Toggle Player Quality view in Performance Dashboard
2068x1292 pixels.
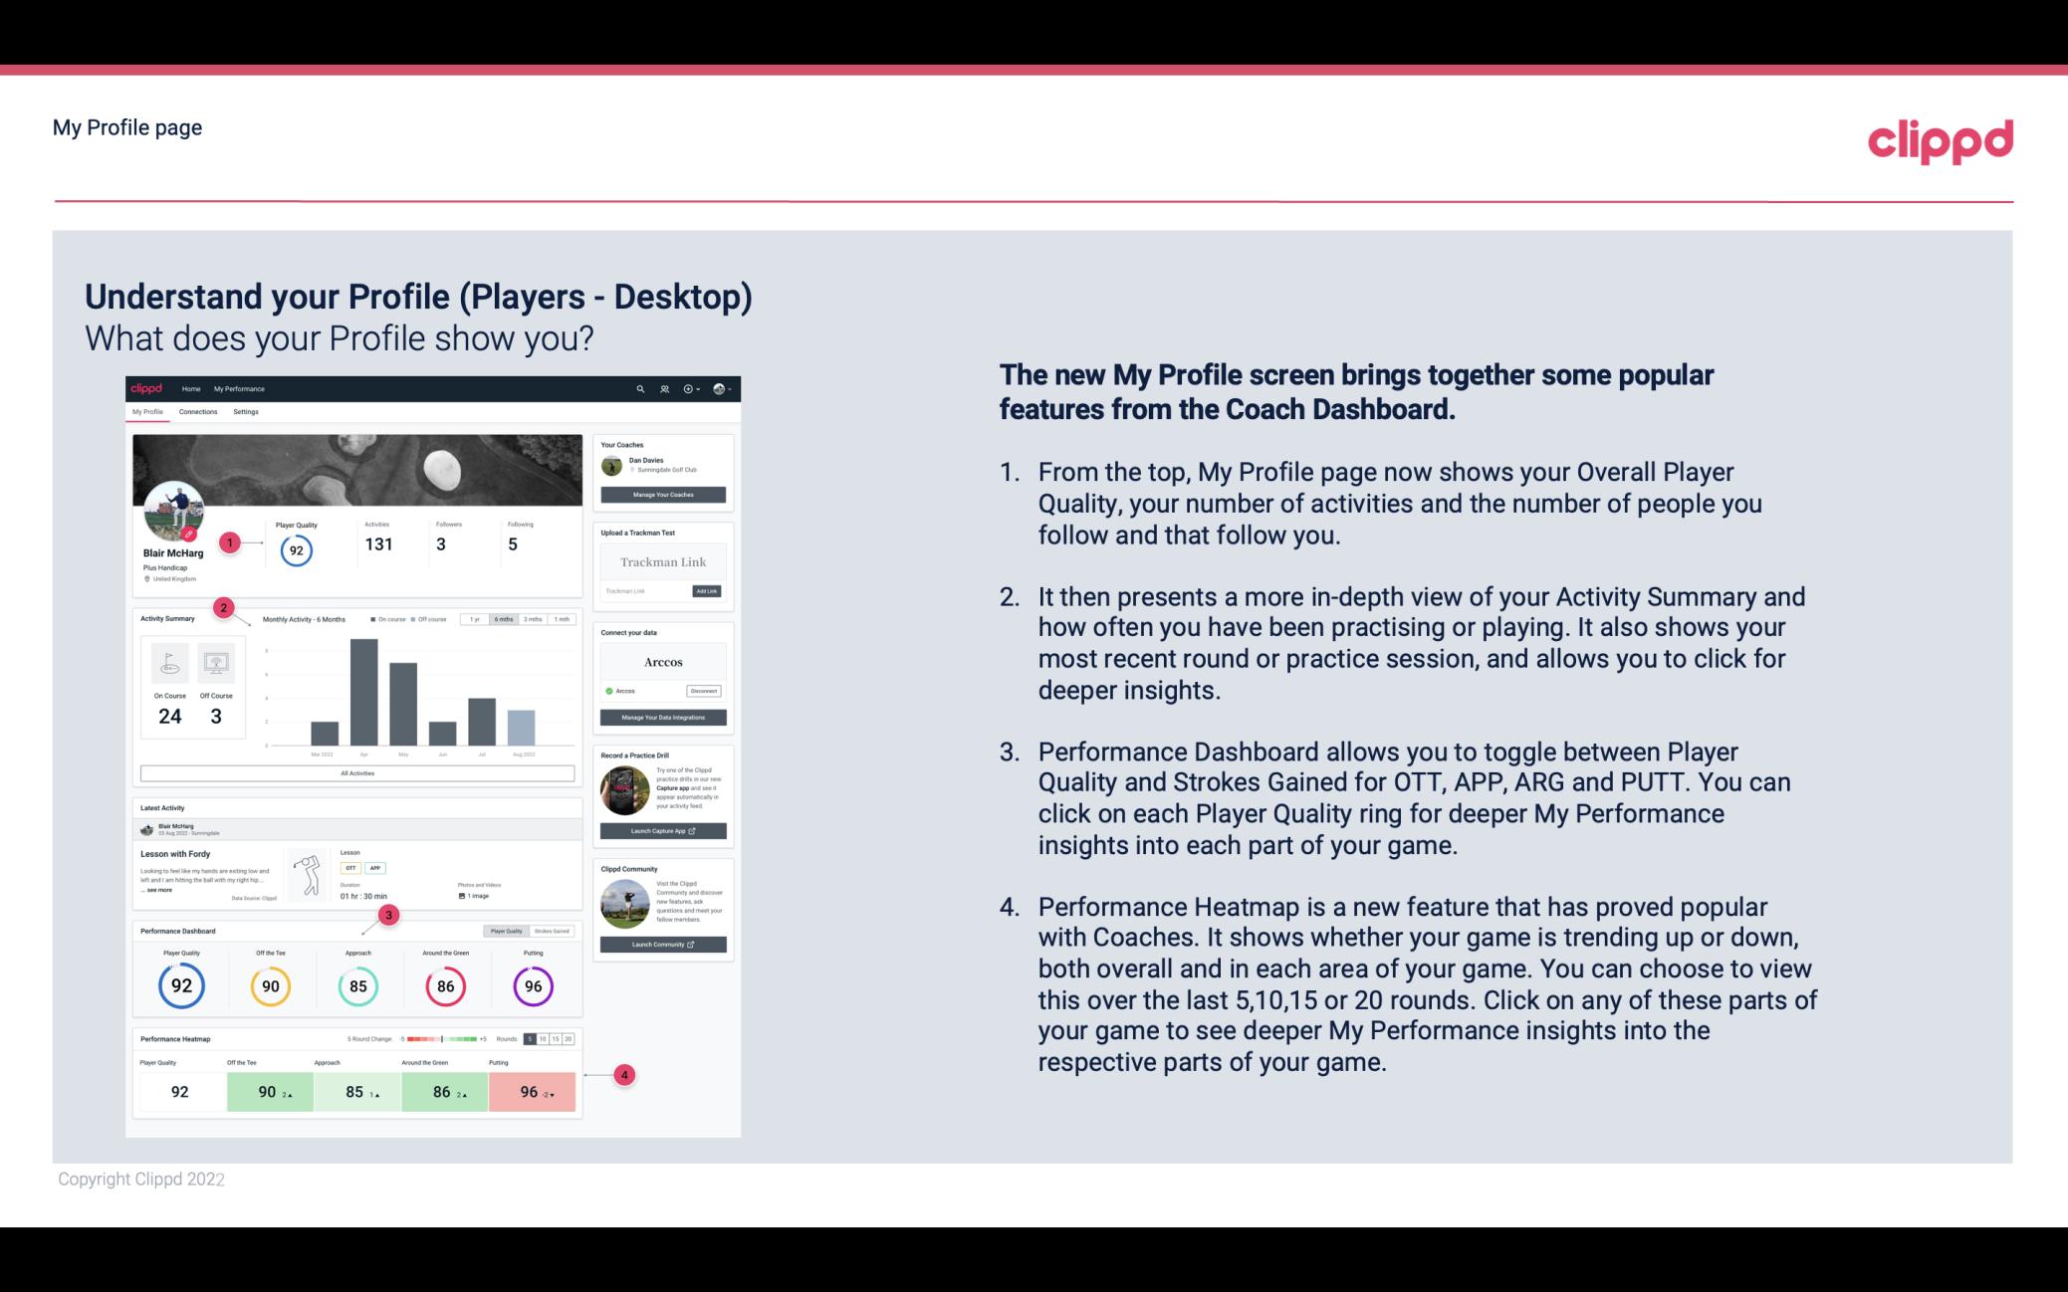506,931
